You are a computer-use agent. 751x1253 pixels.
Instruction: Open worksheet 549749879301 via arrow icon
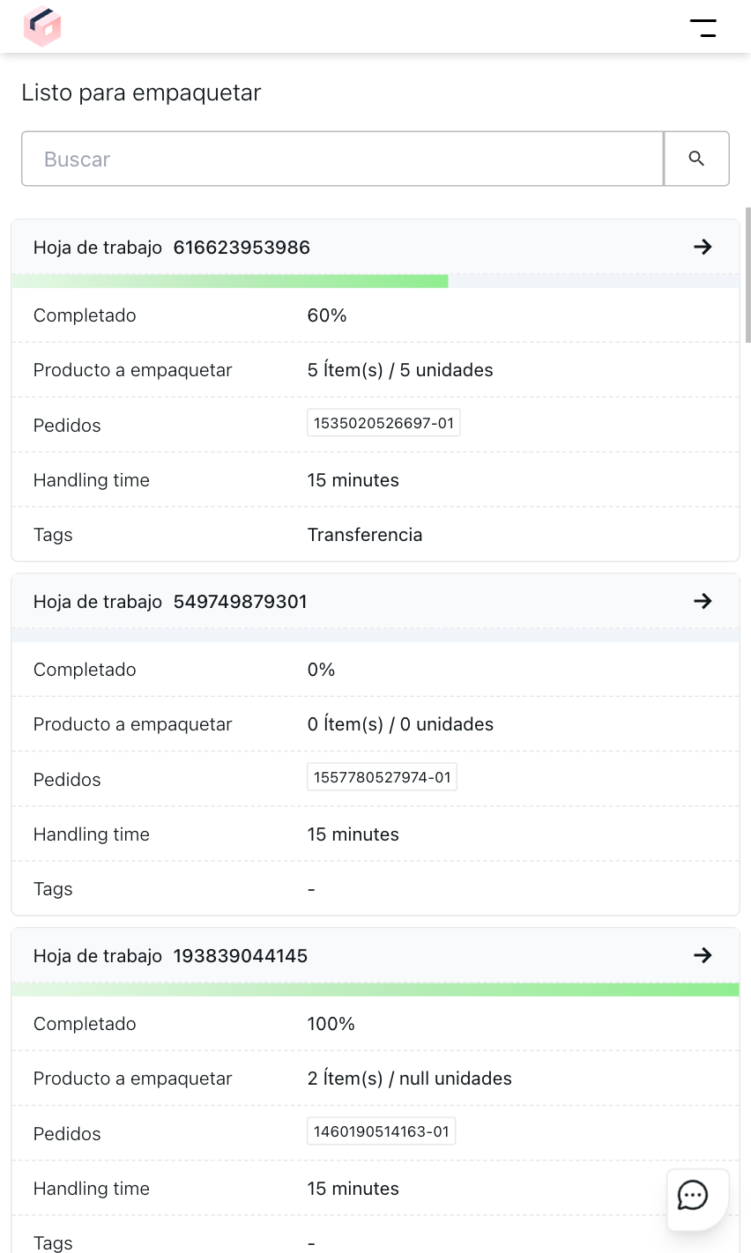coord(703,601)
